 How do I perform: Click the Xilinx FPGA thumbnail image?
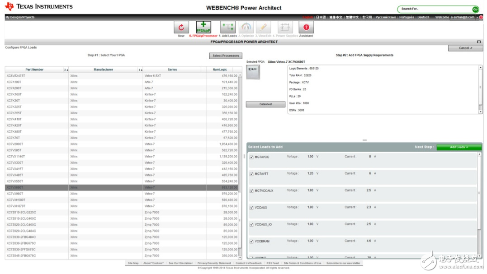(x=253, y=72)
